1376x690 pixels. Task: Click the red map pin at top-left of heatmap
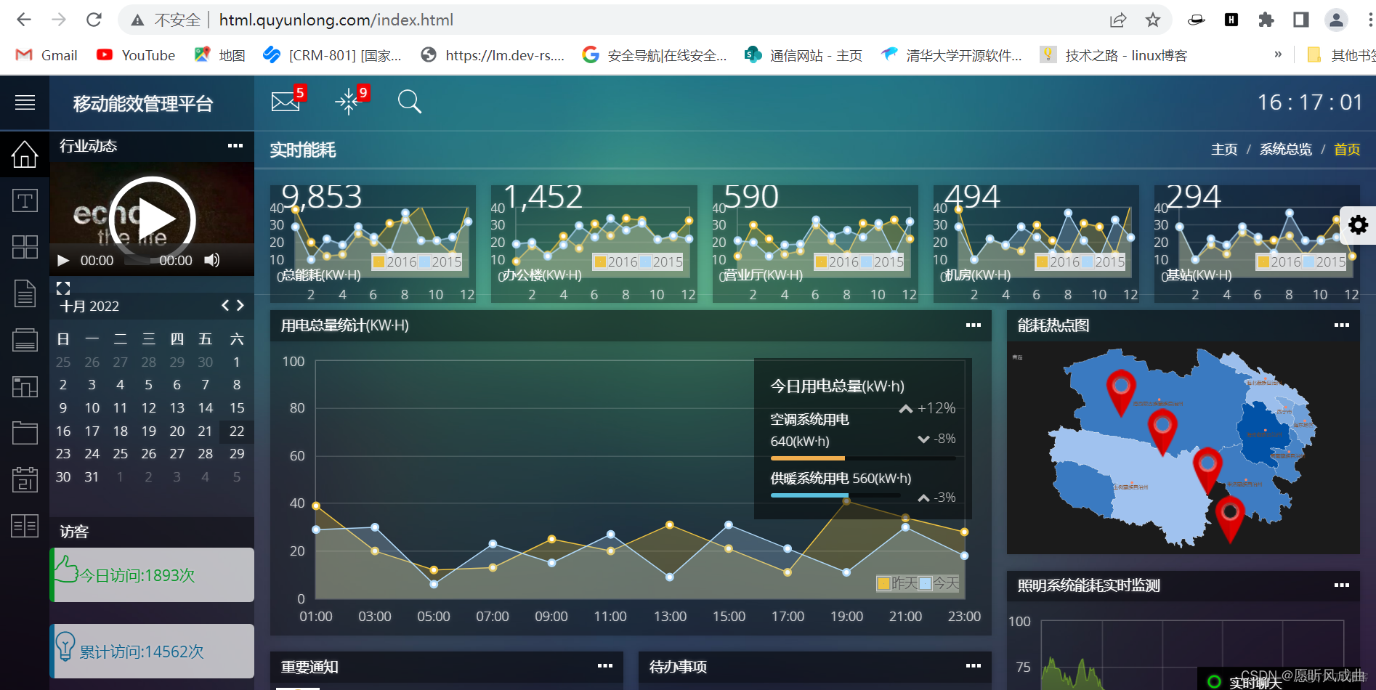pyautogui.click(x=1121, y=392)
